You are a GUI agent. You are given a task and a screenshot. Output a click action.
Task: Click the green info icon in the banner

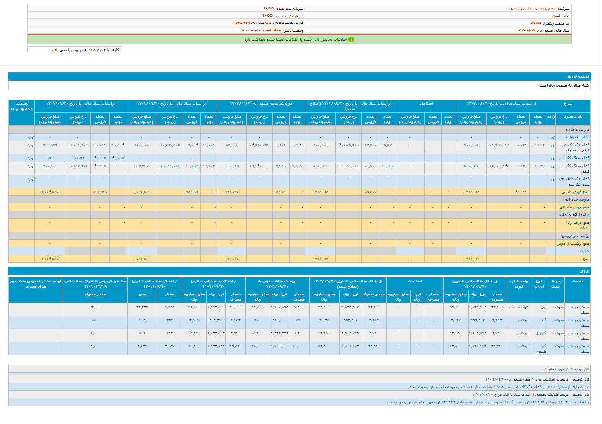pos(351,39)
